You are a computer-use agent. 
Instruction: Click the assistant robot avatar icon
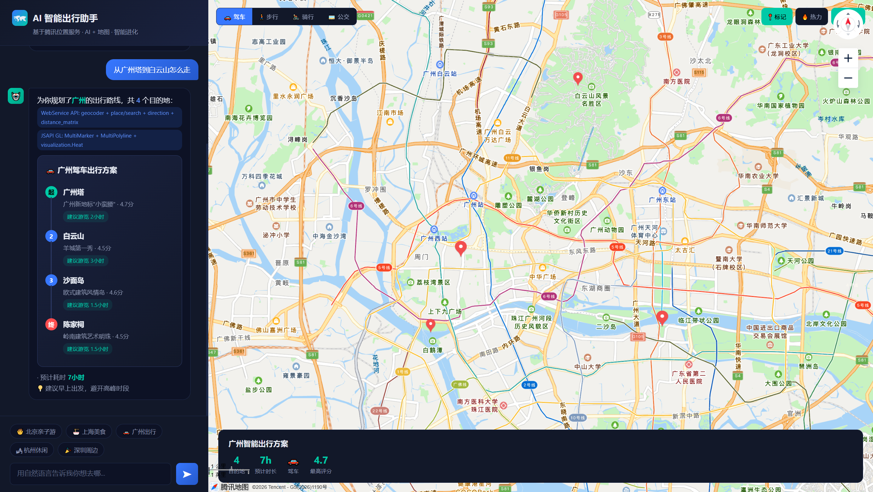click(16, 96)
